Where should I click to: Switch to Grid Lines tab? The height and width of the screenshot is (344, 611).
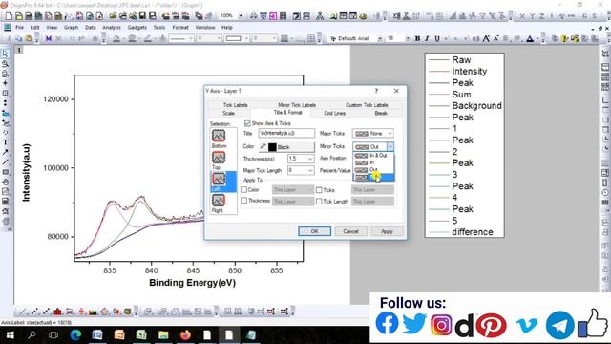click(x=335, y=113)
